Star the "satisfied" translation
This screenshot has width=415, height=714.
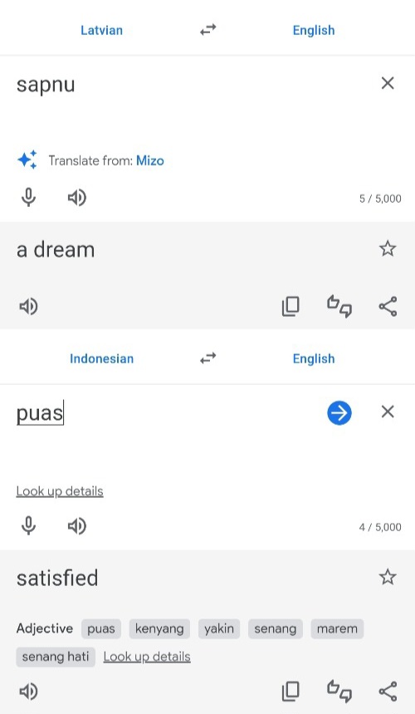(x=388, y=577)
